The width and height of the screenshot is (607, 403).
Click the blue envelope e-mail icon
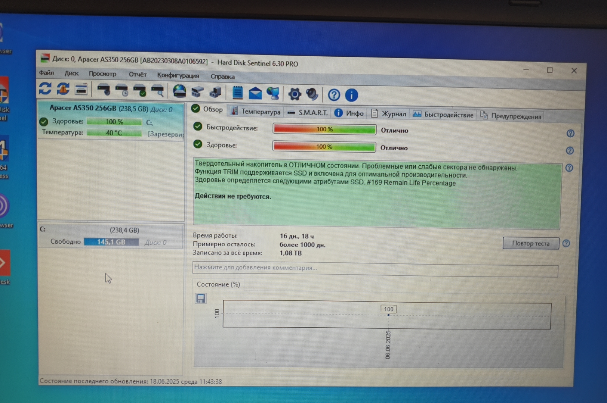coord(255,93)
